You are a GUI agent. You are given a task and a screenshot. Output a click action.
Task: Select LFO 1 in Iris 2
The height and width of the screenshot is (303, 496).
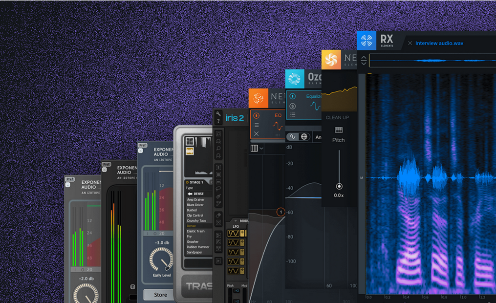pos(234,234)
